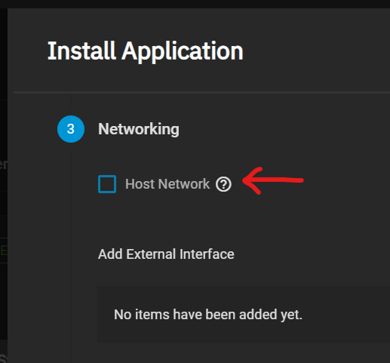
Task: Click the partially hidden 'er' text at left edge
Action: point(4,165)
